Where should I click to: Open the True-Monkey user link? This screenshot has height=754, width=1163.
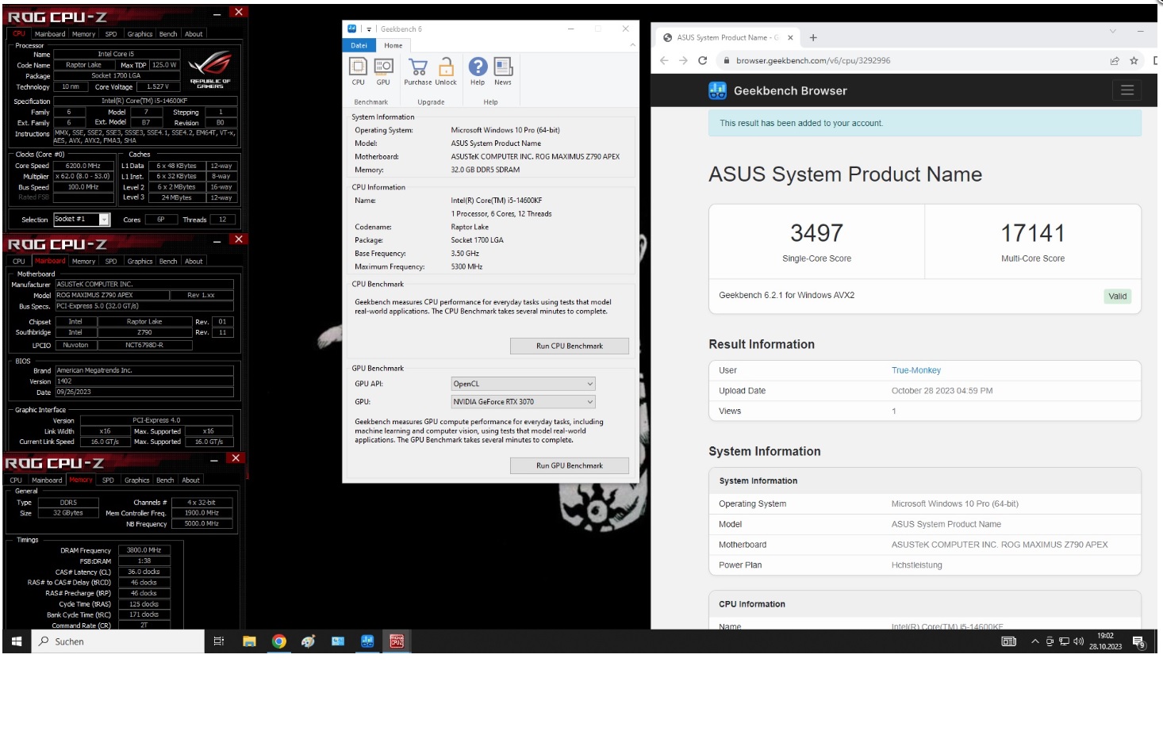pyautogui.click(x=916, y=370)
